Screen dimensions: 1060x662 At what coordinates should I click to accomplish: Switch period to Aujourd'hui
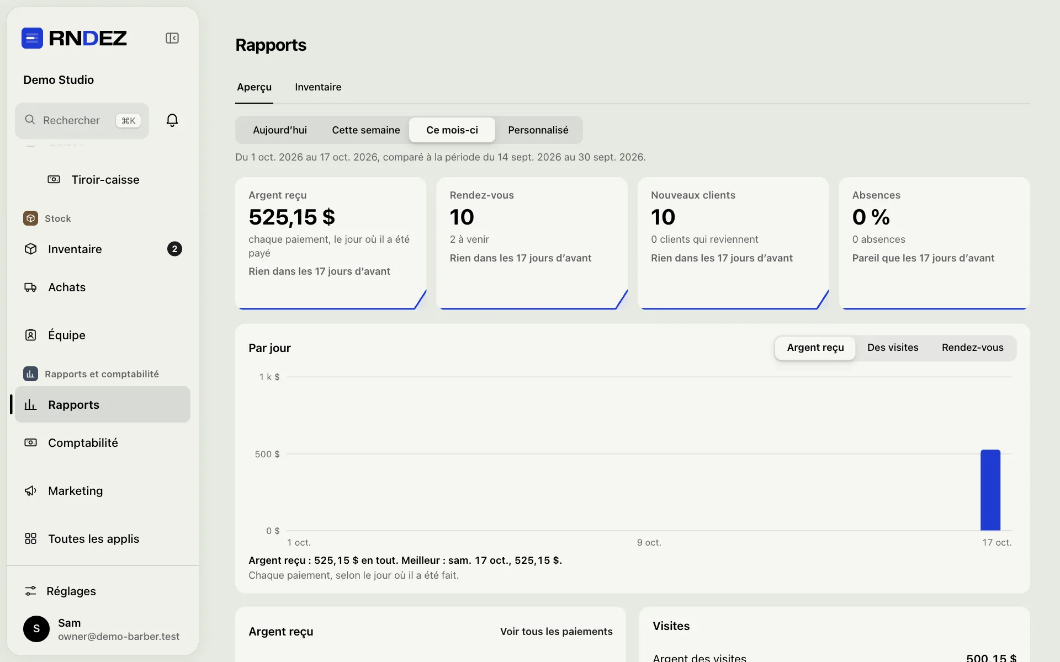(x=280, y=130)
